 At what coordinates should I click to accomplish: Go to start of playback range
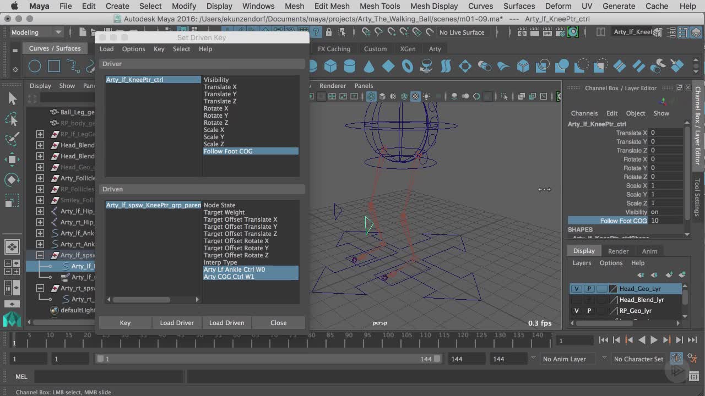[604, 340]
